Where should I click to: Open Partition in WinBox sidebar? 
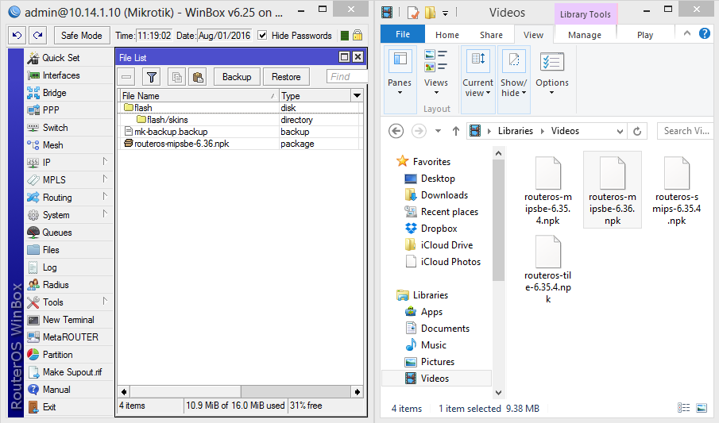(69, 354)
